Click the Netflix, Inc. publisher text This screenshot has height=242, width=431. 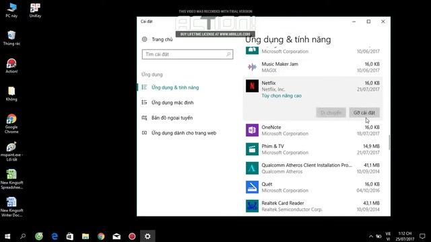273,89
